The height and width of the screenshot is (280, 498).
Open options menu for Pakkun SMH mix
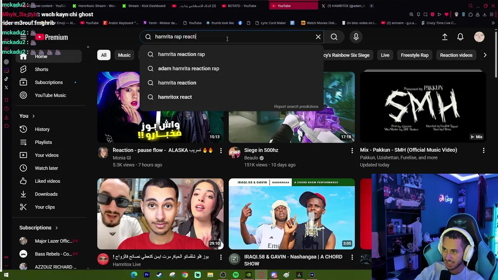[484, 150]
